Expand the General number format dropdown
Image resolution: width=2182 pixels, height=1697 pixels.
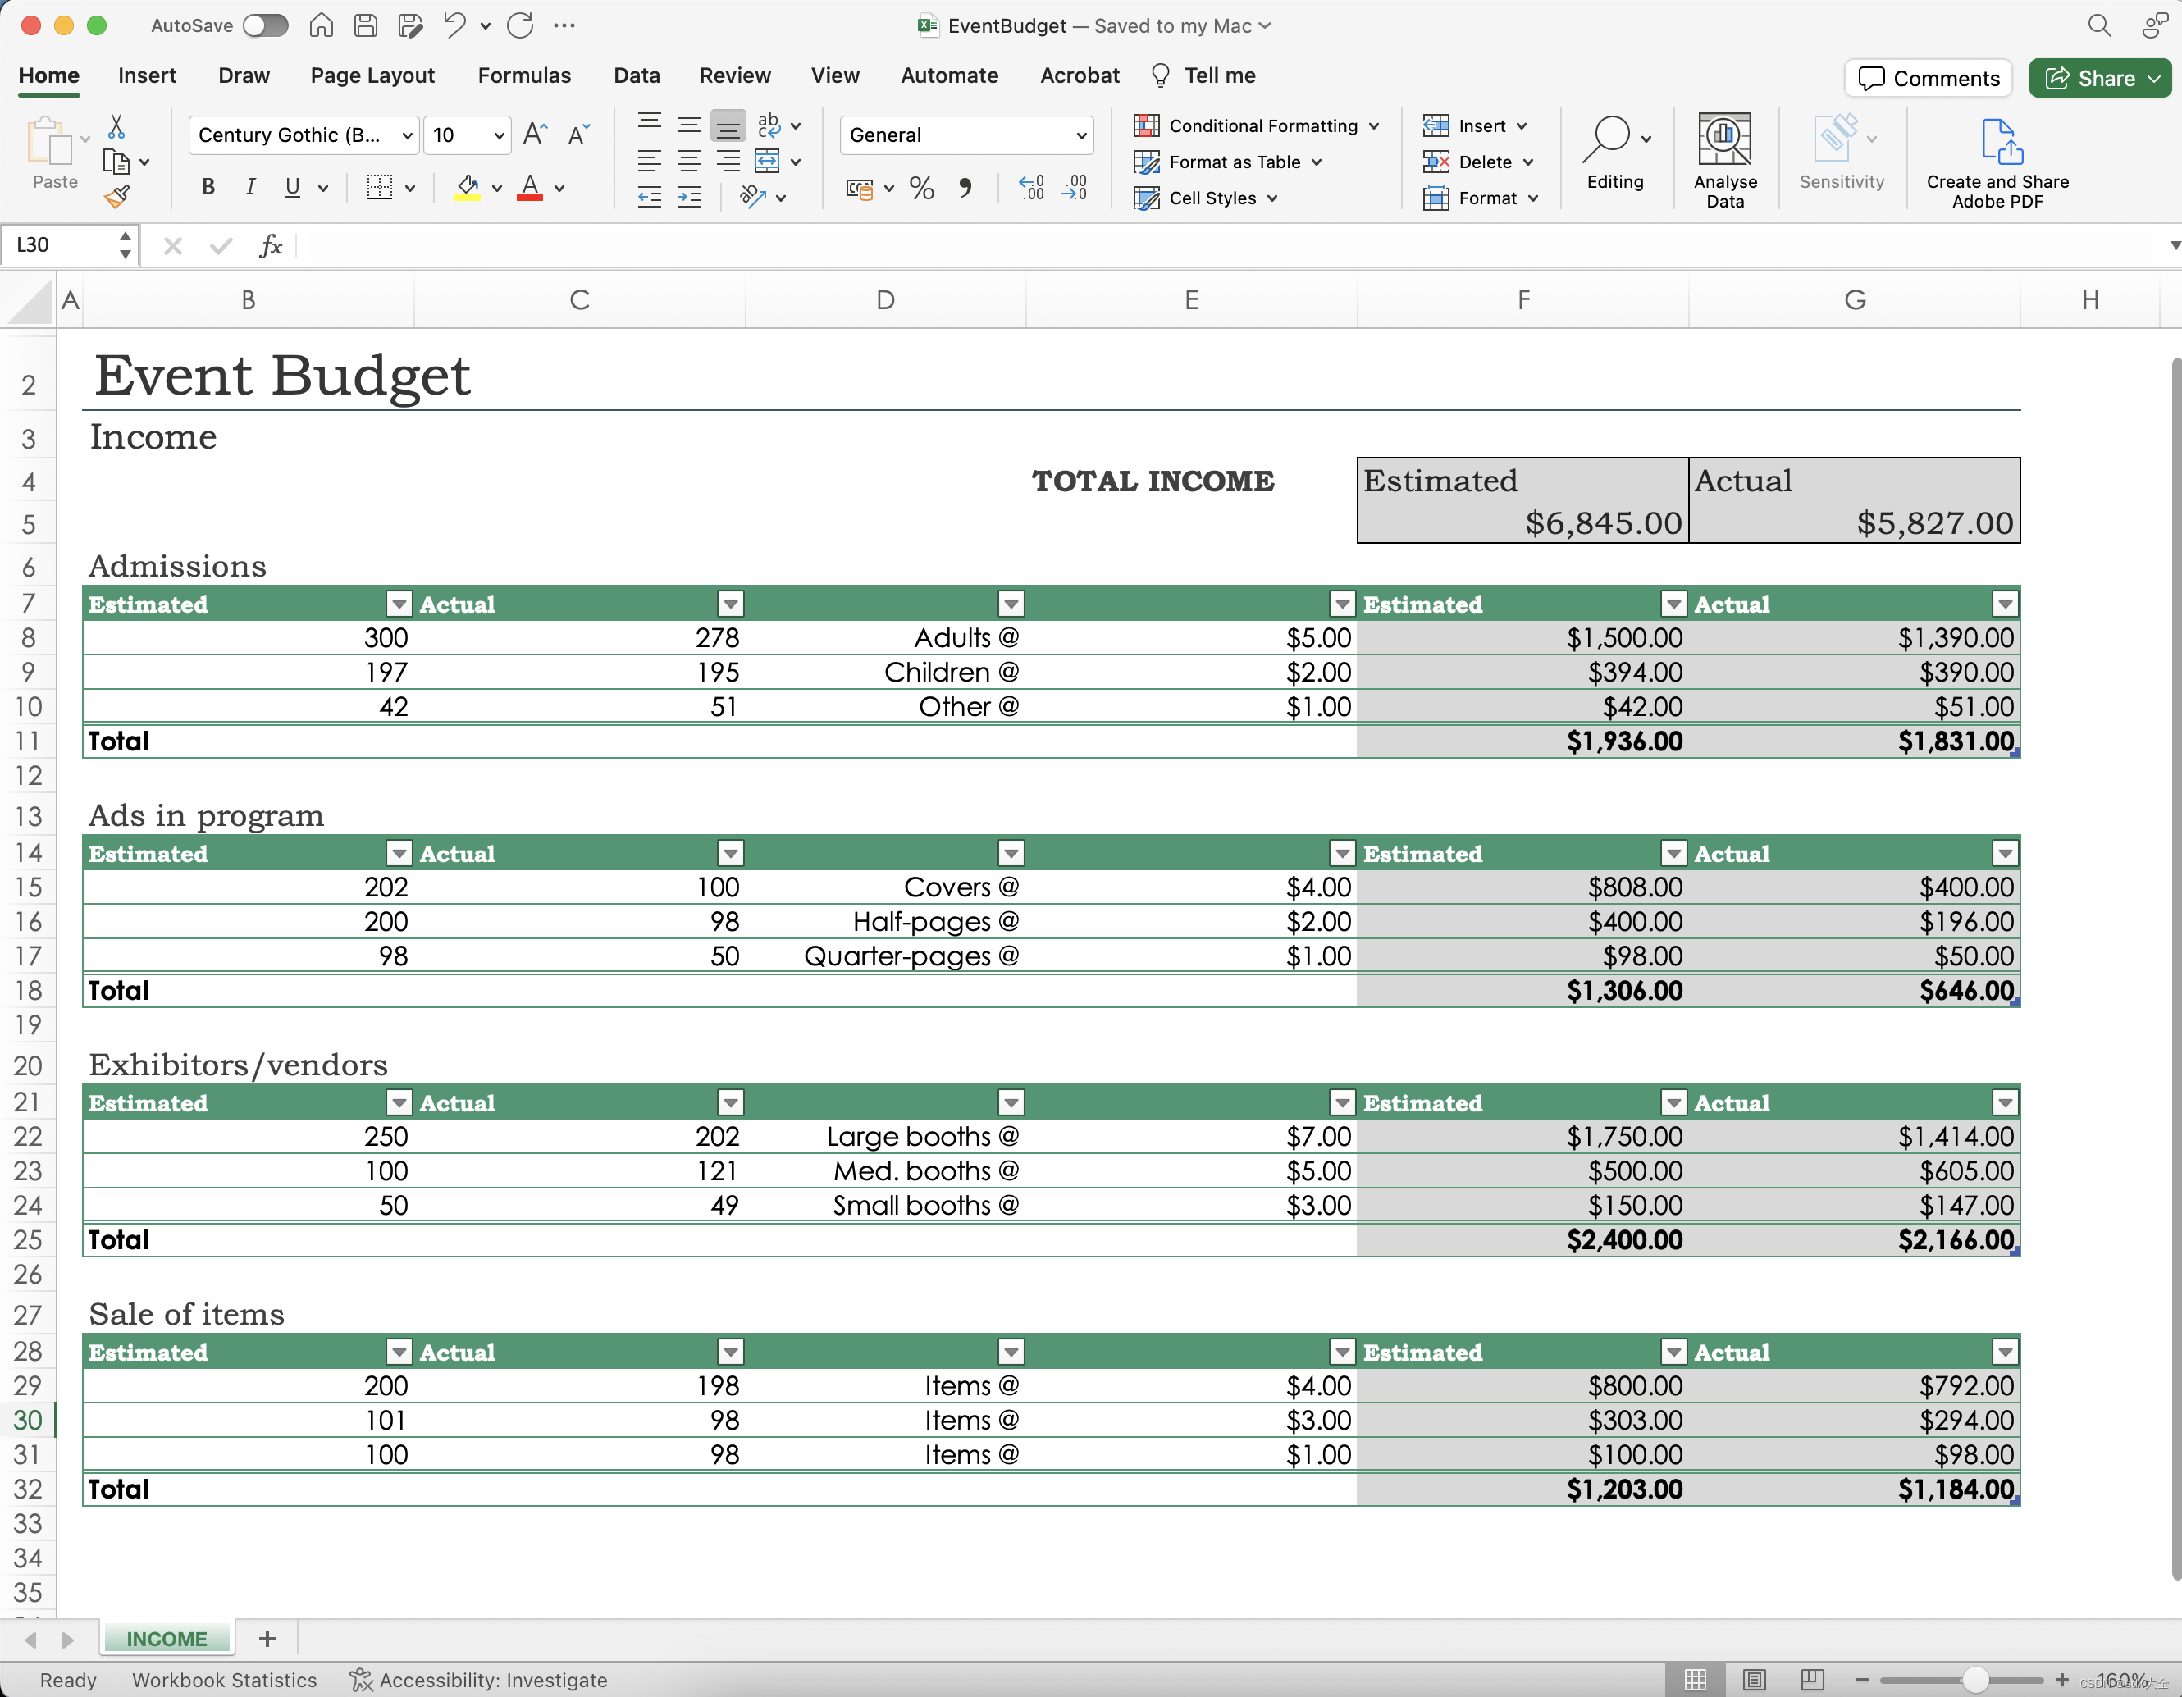[1081, 135]
